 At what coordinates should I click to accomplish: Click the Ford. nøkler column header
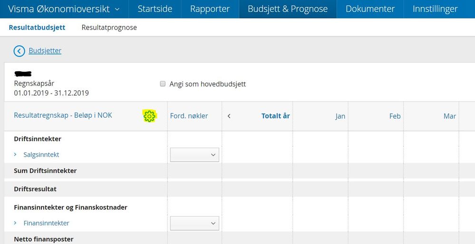point(189,116)
